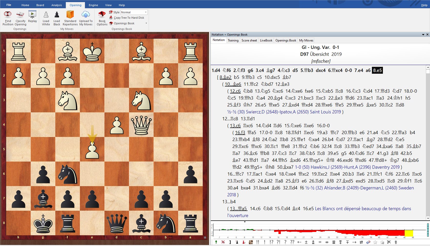Click variation move 13...Qa5 in notation
This screenshot has height=246, width=430.
(x=238, y=209)
